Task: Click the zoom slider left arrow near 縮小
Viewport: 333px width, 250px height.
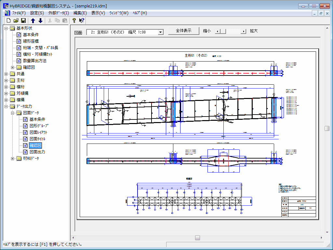Action: point(218,31)
